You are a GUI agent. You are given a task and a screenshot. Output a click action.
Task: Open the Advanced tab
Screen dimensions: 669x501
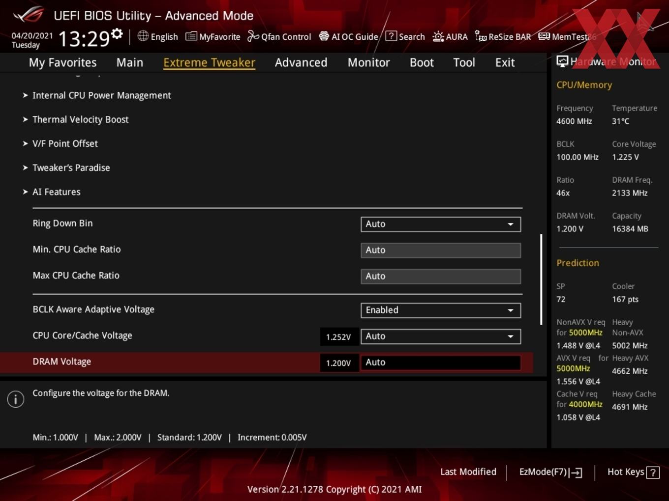tap(301, 62)
